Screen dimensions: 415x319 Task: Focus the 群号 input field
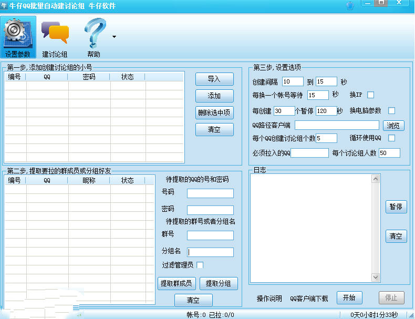pyautogui.click(x=210, y=235)
